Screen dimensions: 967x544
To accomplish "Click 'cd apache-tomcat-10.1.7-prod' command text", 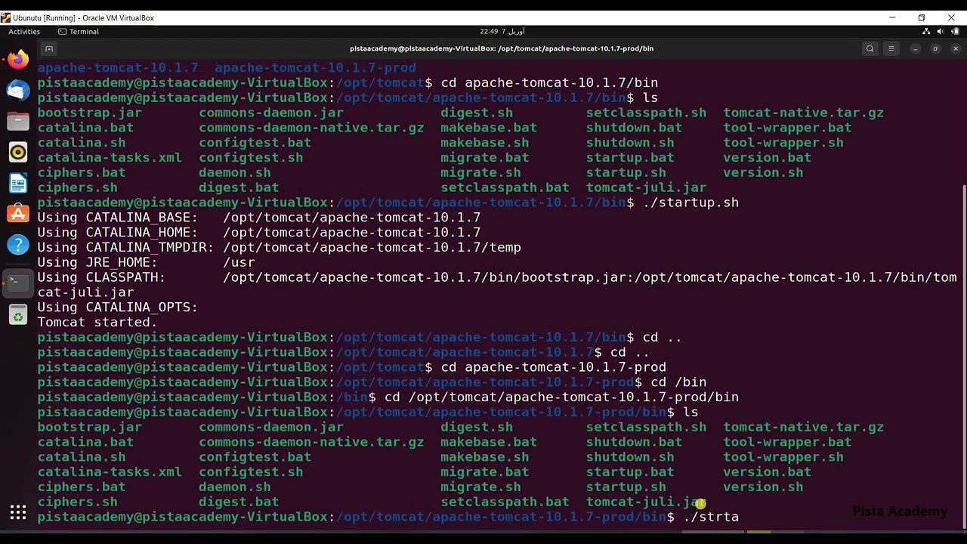I will point(553,367).
